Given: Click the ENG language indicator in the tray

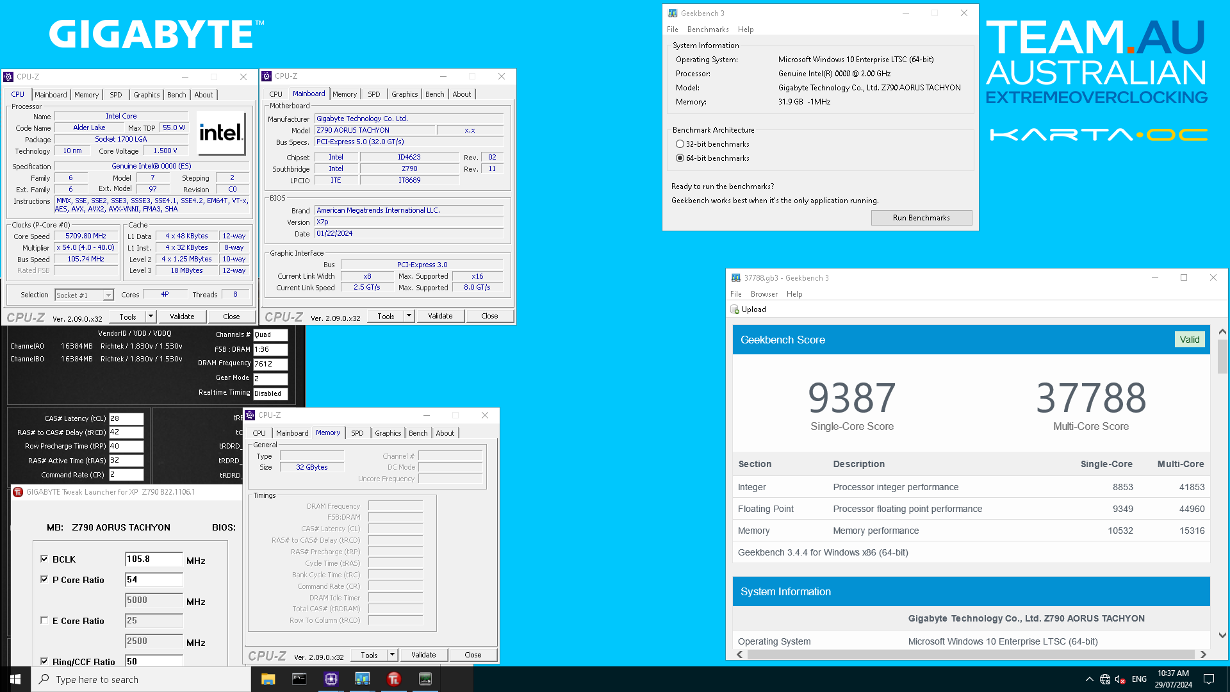Looking at the screenshot, I should 1139,679.
